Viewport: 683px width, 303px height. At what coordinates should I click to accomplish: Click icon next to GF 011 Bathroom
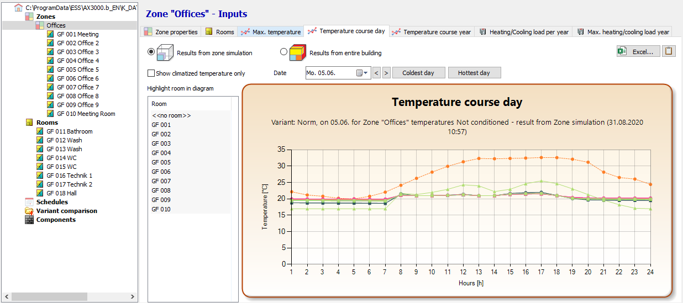point(40,131)
